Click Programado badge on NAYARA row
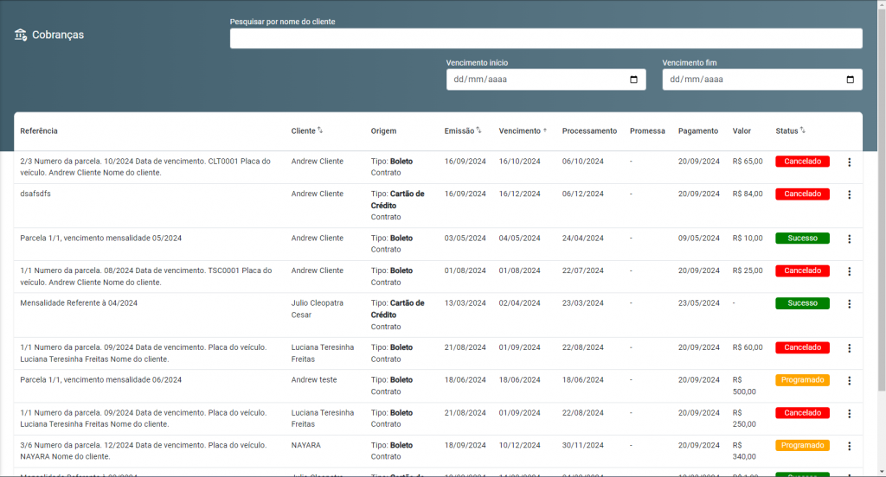 coord(802,445)
